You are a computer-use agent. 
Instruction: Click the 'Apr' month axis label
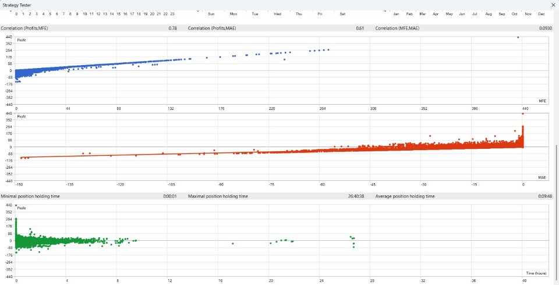coord(436,14)
